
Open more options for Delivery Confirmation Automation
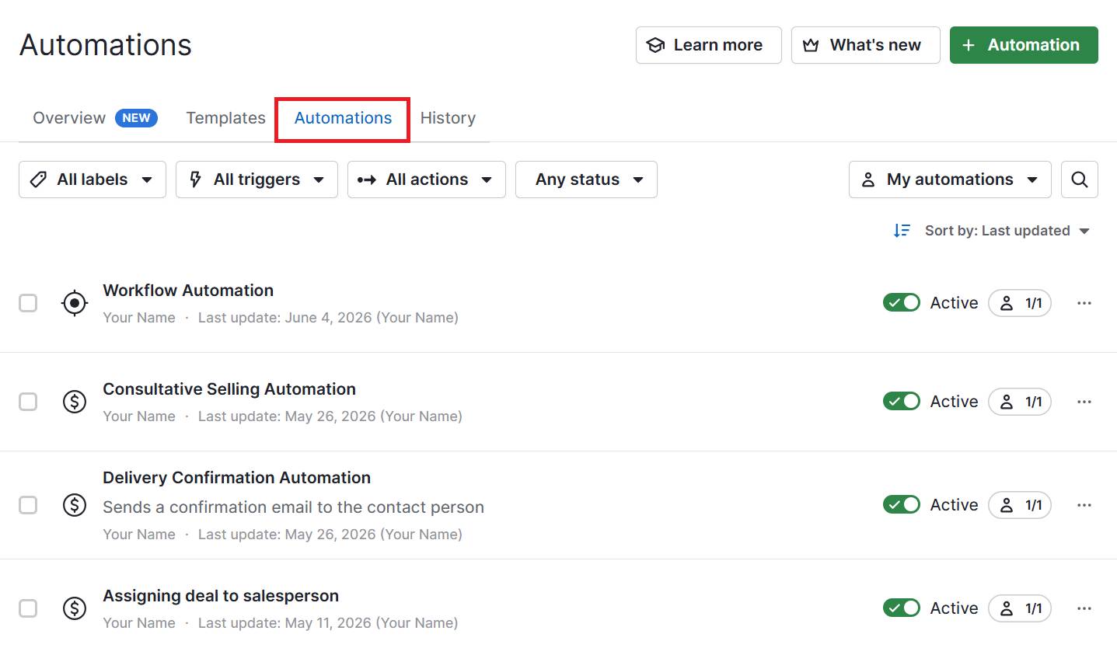click(x=1084, y=505)
